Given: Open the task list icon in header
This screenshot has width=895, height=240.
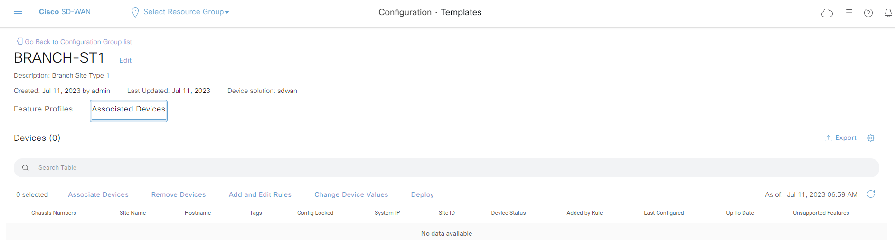Looking at the screenshot, I should coord(849,13).
